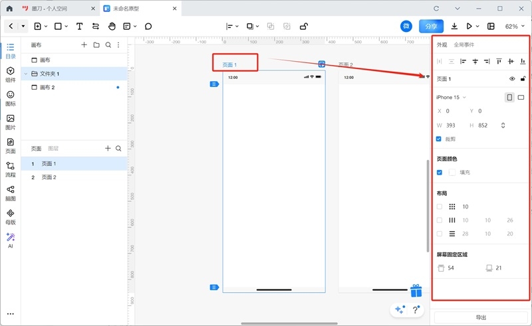532x326 pixels.
Task: Click the 导出 export button
Action: pos(481,317)
